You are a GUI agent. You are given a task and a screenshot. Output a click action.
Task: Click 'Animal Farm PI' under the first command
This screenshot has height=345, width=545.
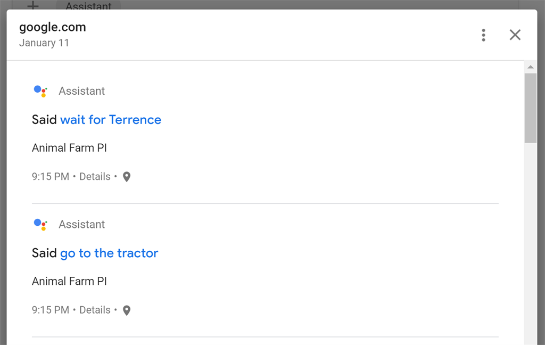[x=69, y=147]
